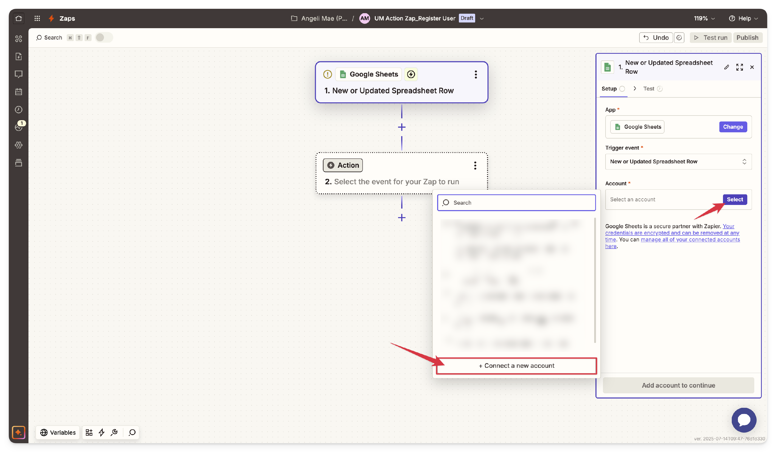Open advanced settings gear icon

pos(18,145)
